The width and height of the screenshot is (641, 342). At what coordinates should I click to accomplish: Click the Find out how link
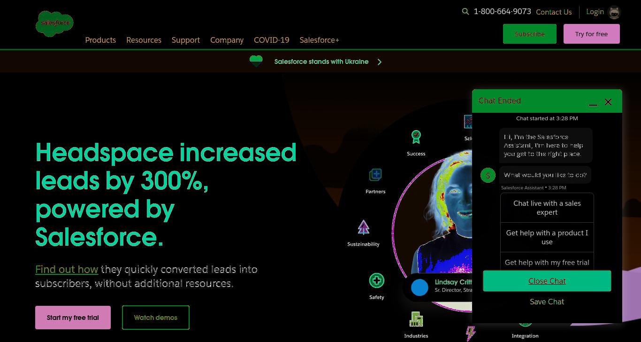(67, 269)
